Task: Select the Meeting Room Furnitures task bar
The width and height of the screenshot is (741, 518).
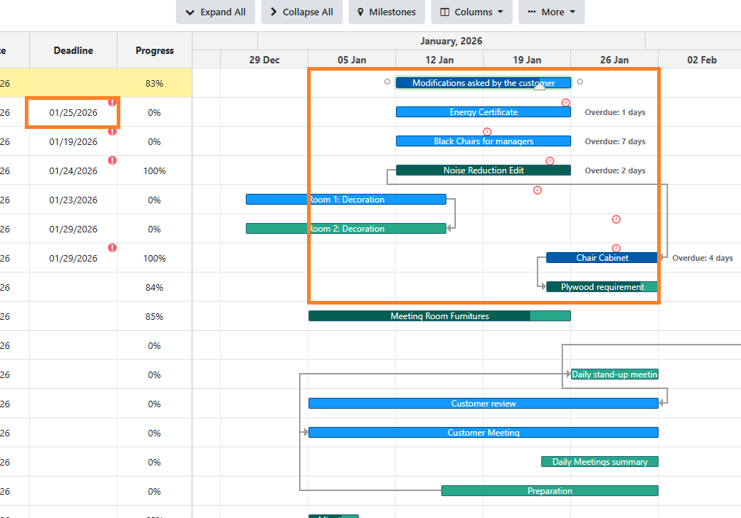Action: click(439, 316)
